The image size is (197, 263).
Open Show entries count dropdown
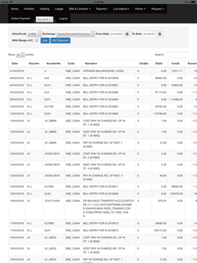(x=20, y=54)
